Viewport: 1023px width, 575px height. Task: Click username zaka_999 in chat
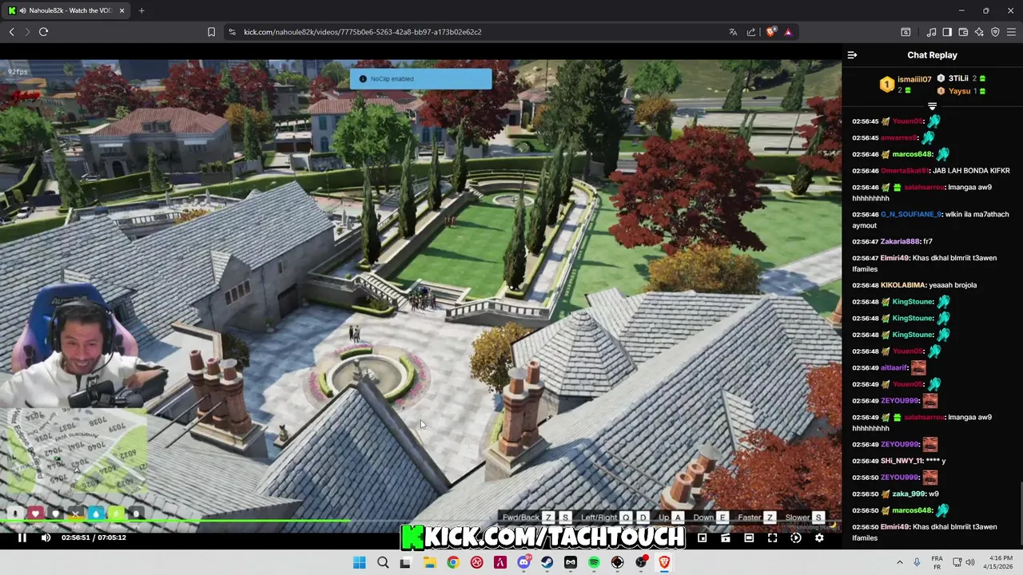coord(909,494)
